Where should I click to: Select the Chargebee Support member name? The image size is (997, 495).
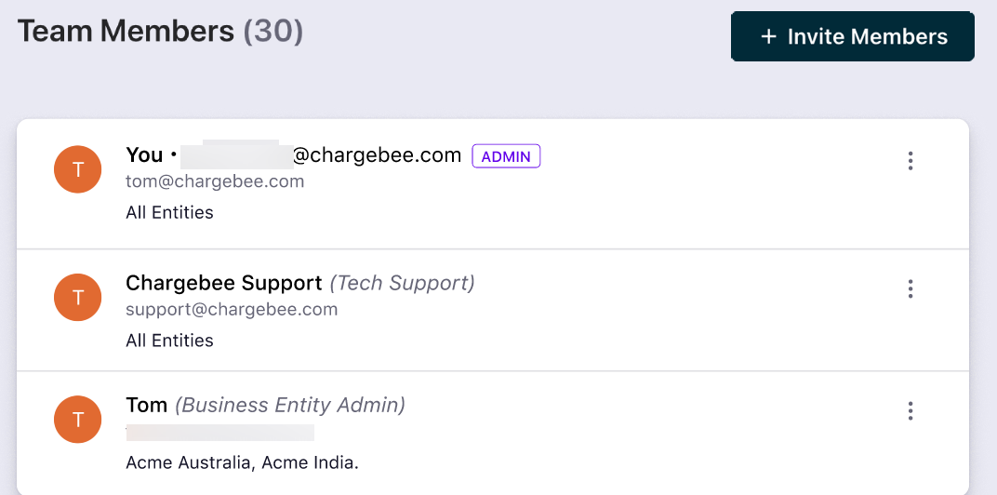click(223, 283)
